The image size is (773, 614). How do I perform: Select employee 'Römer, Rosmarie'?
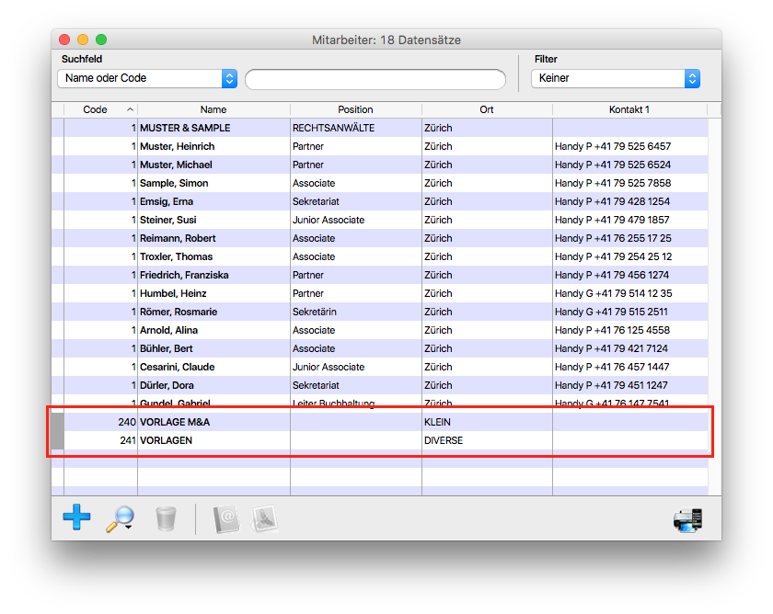coord(380,312)
